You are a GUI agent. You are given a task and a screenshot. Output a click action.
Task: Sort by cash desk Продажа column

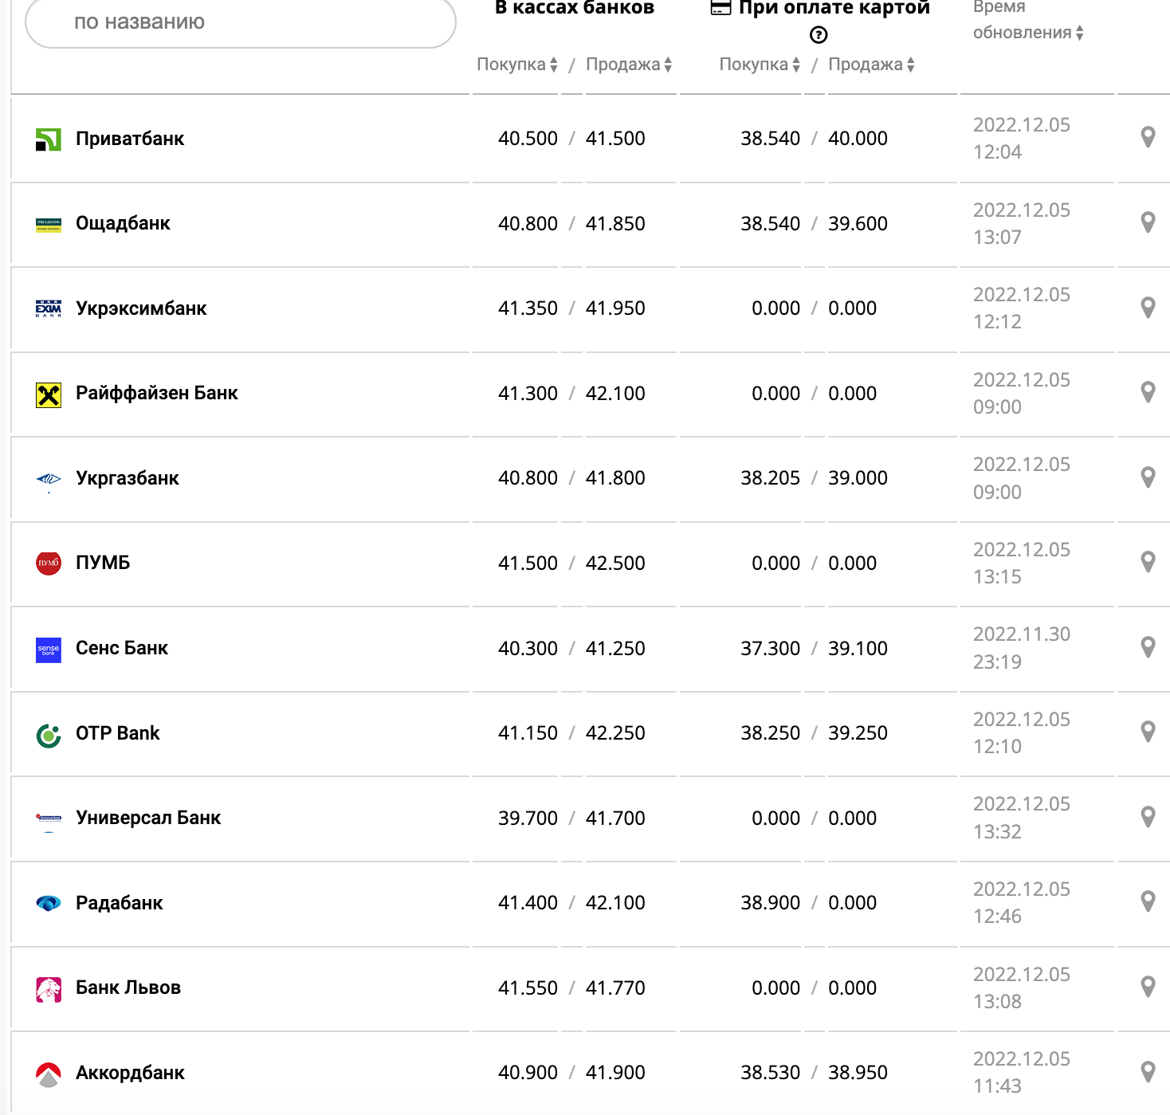click(x=629, y=65)
